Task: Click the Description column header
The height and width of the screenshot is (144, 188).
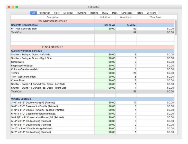Action: [53, 17]
